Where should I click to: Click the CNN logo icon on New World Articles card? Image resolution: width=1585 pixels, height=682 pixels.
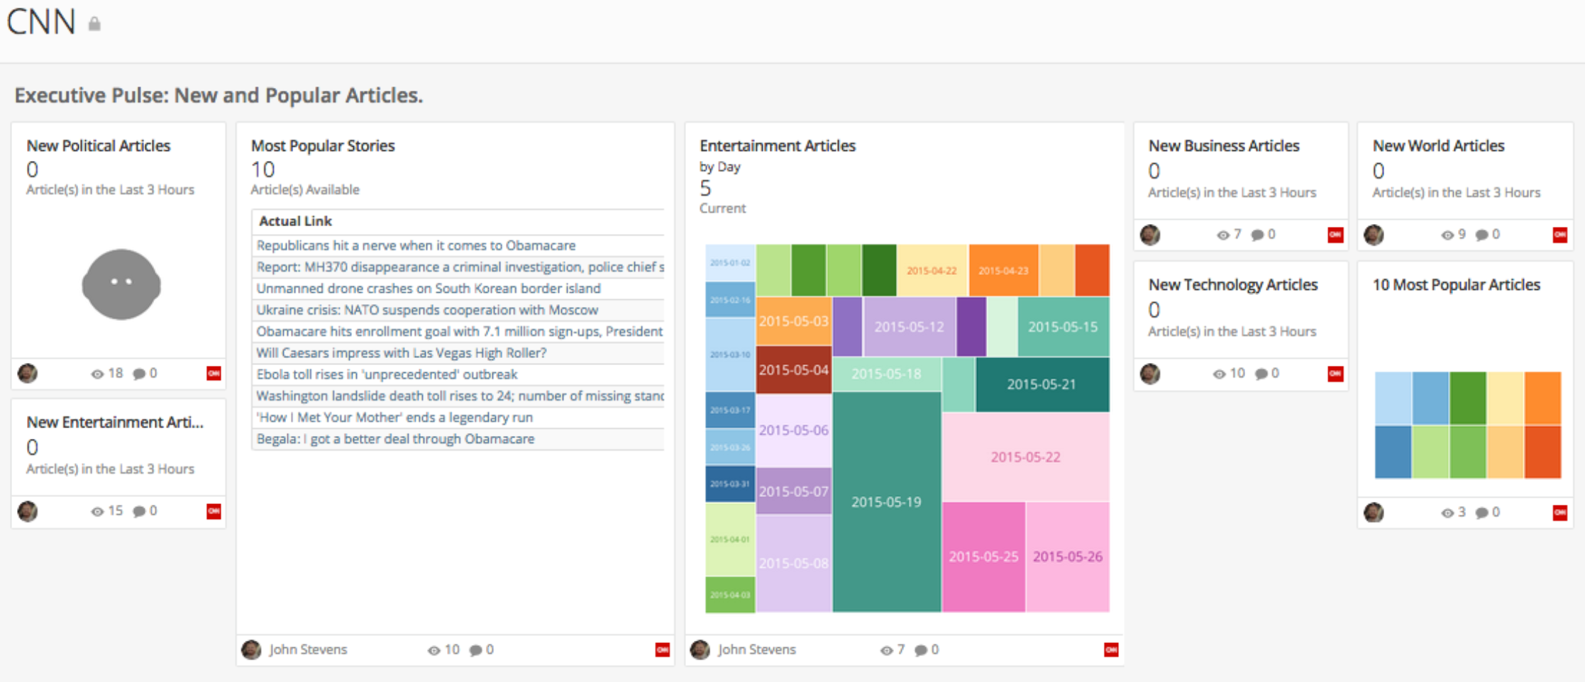click(1559, 235)
